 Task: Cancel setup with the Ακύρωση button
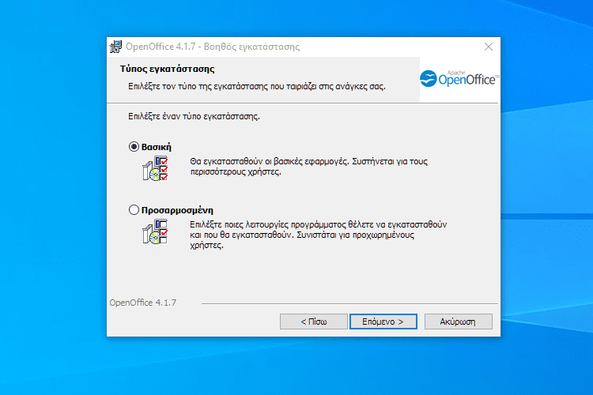pyautogui.click(x=458, y=322)
